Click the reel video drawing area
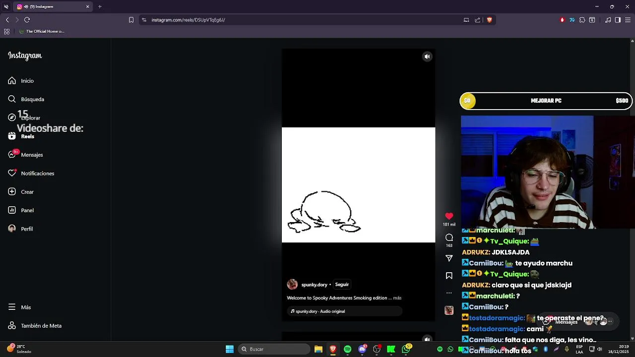 358,185
